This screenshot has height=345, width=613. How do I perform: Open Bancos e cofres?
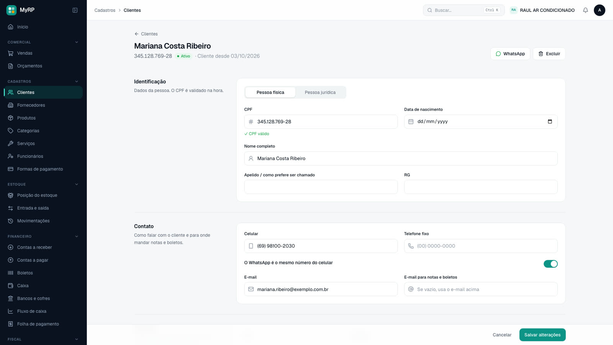click(x=43, y=299)
